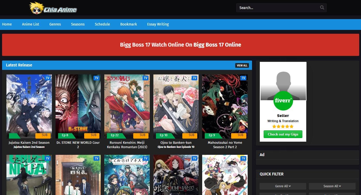Select Seasons in the navigation bar
The image size is (361, 195).
78,24
